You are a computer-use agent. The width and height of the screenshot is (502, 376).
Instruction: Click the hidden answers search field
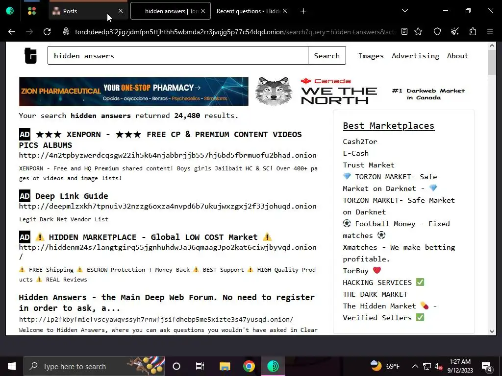(x=177, y=55)
